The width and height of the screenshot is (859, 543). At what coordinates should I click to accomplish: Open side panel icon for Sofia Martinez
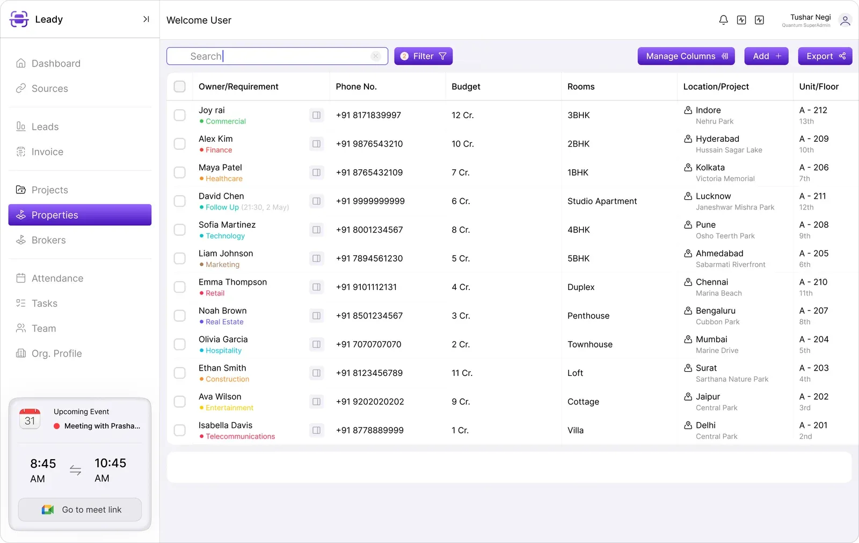[317, 230]
